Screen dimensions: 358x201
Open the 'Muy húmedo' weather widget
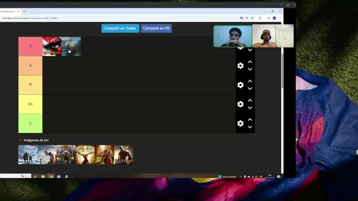[x=227, y=176]
